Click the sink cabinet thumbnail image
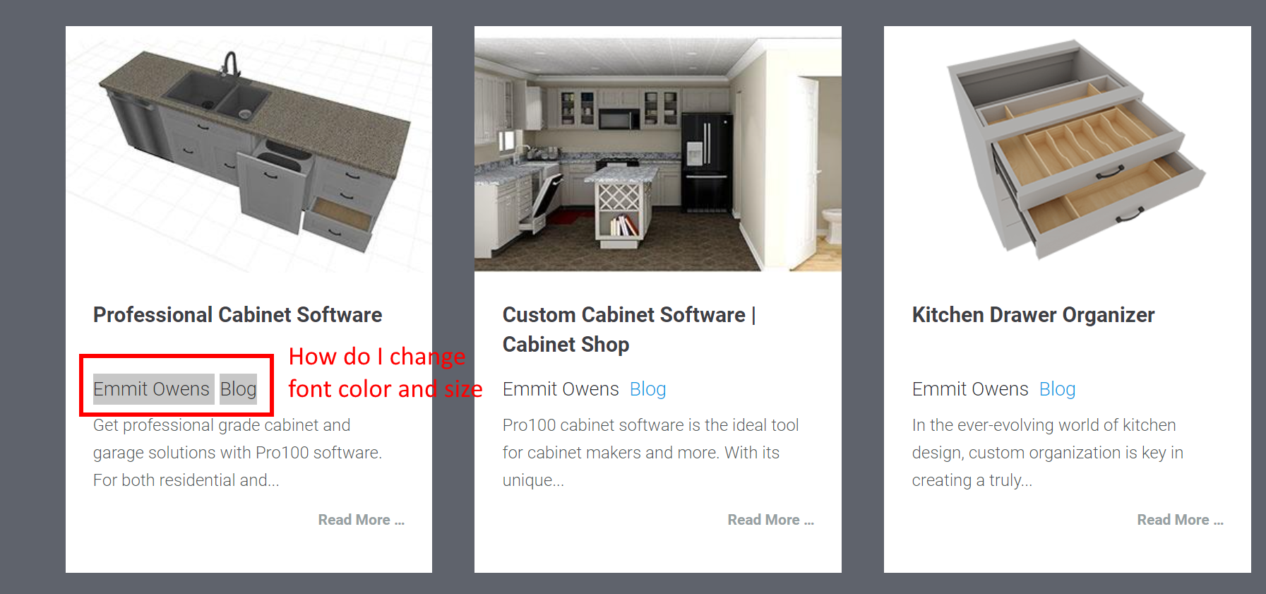 [249, 149]
